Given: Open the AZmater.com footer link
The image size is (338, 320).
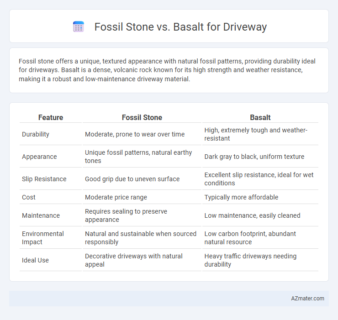Looking at the screenshot, I should click(x=307, y=299).
